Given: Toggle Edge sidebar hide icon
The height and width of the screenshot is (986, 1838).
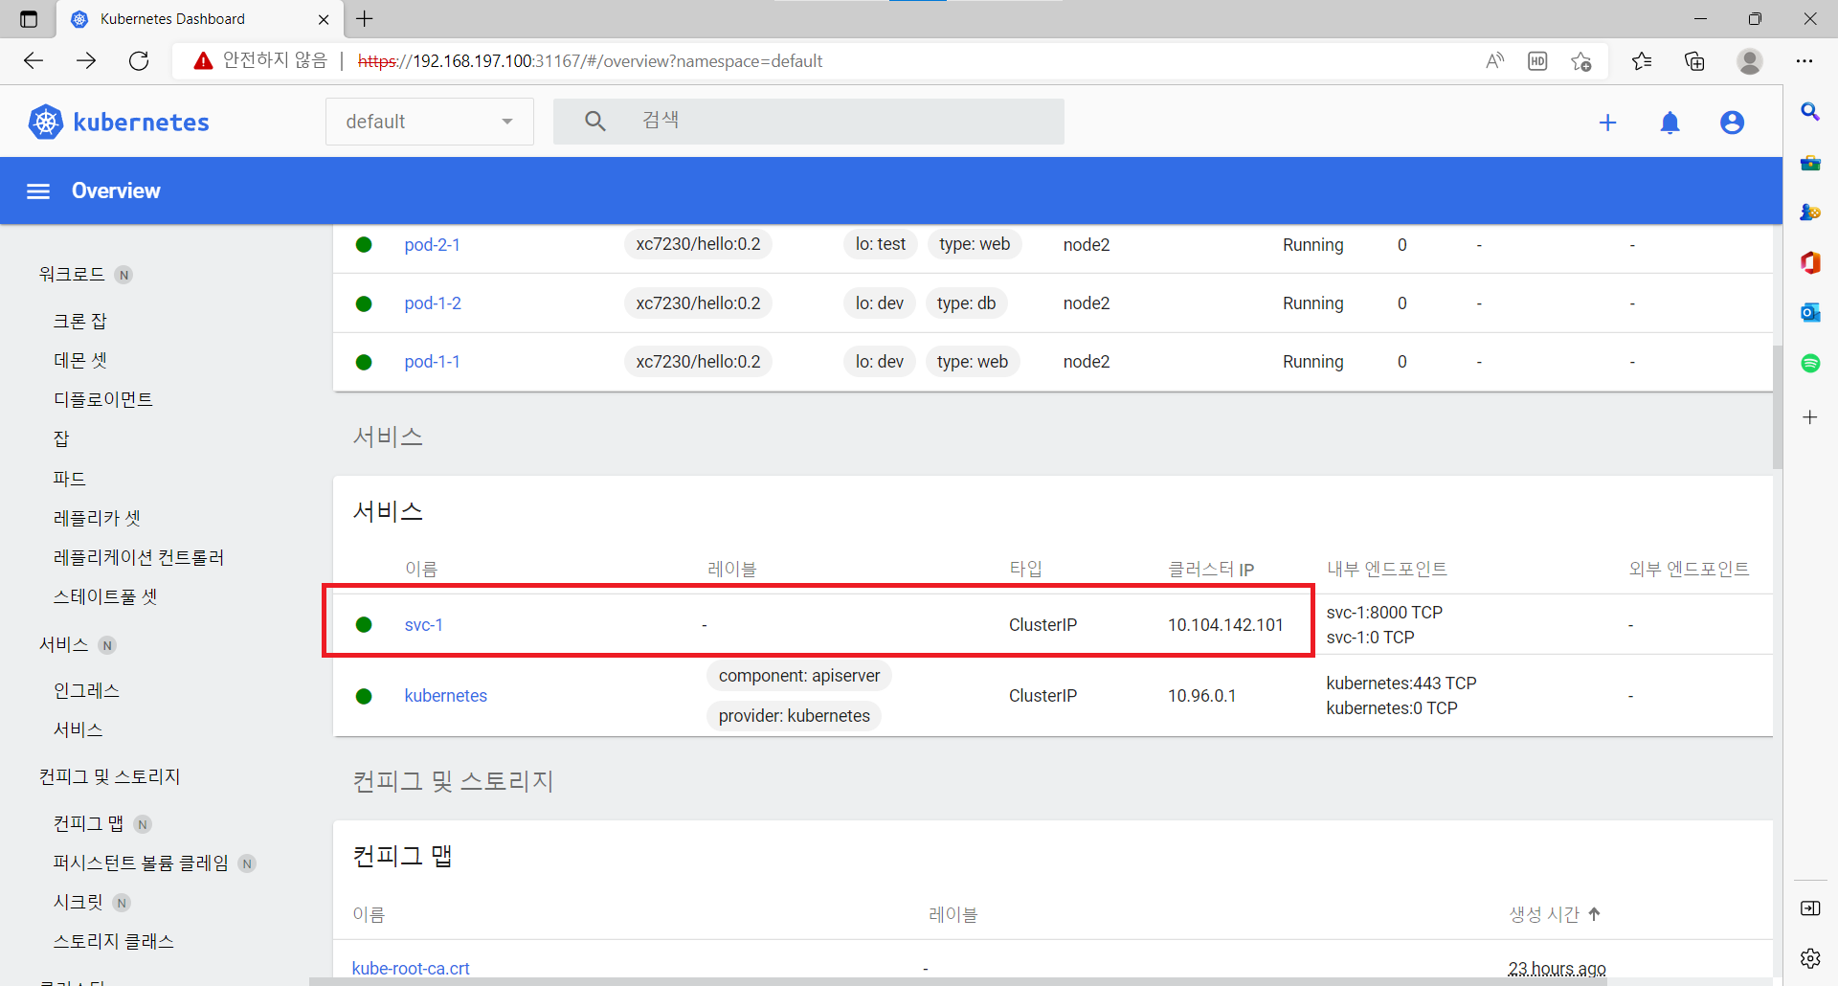Looking at the screenshot, I should coord(1810,908).
